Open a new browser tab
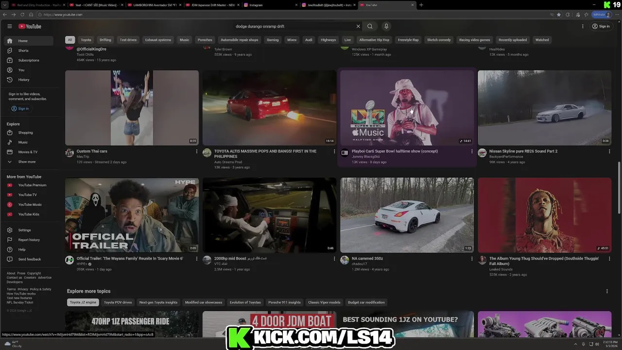Screen dimensions: 622x350 tap(421, 5)
